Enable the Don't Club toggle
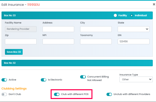The width and height of the screenshot is (156, 102). point(4,94)
